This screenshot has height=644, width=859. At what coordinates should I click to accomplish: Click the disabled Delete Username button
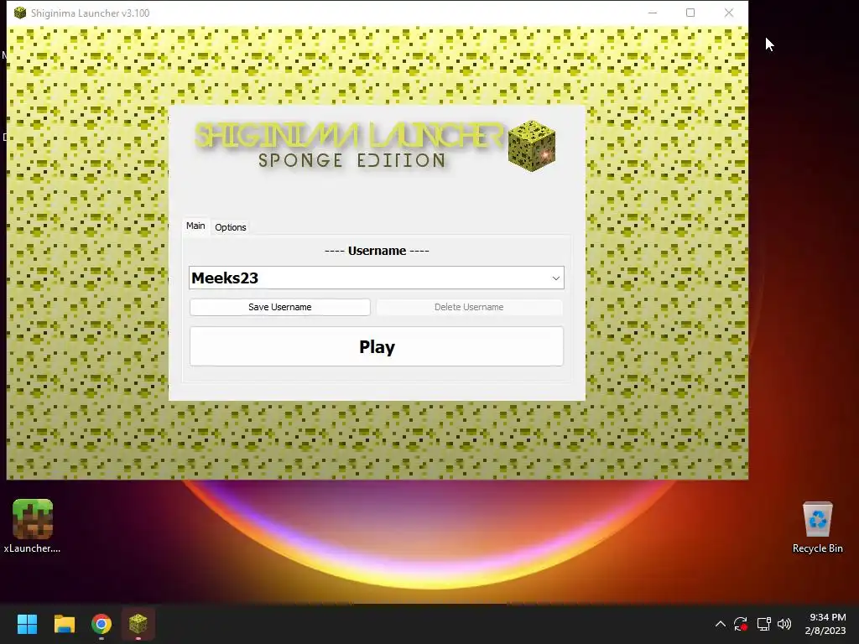pos(469,307)
